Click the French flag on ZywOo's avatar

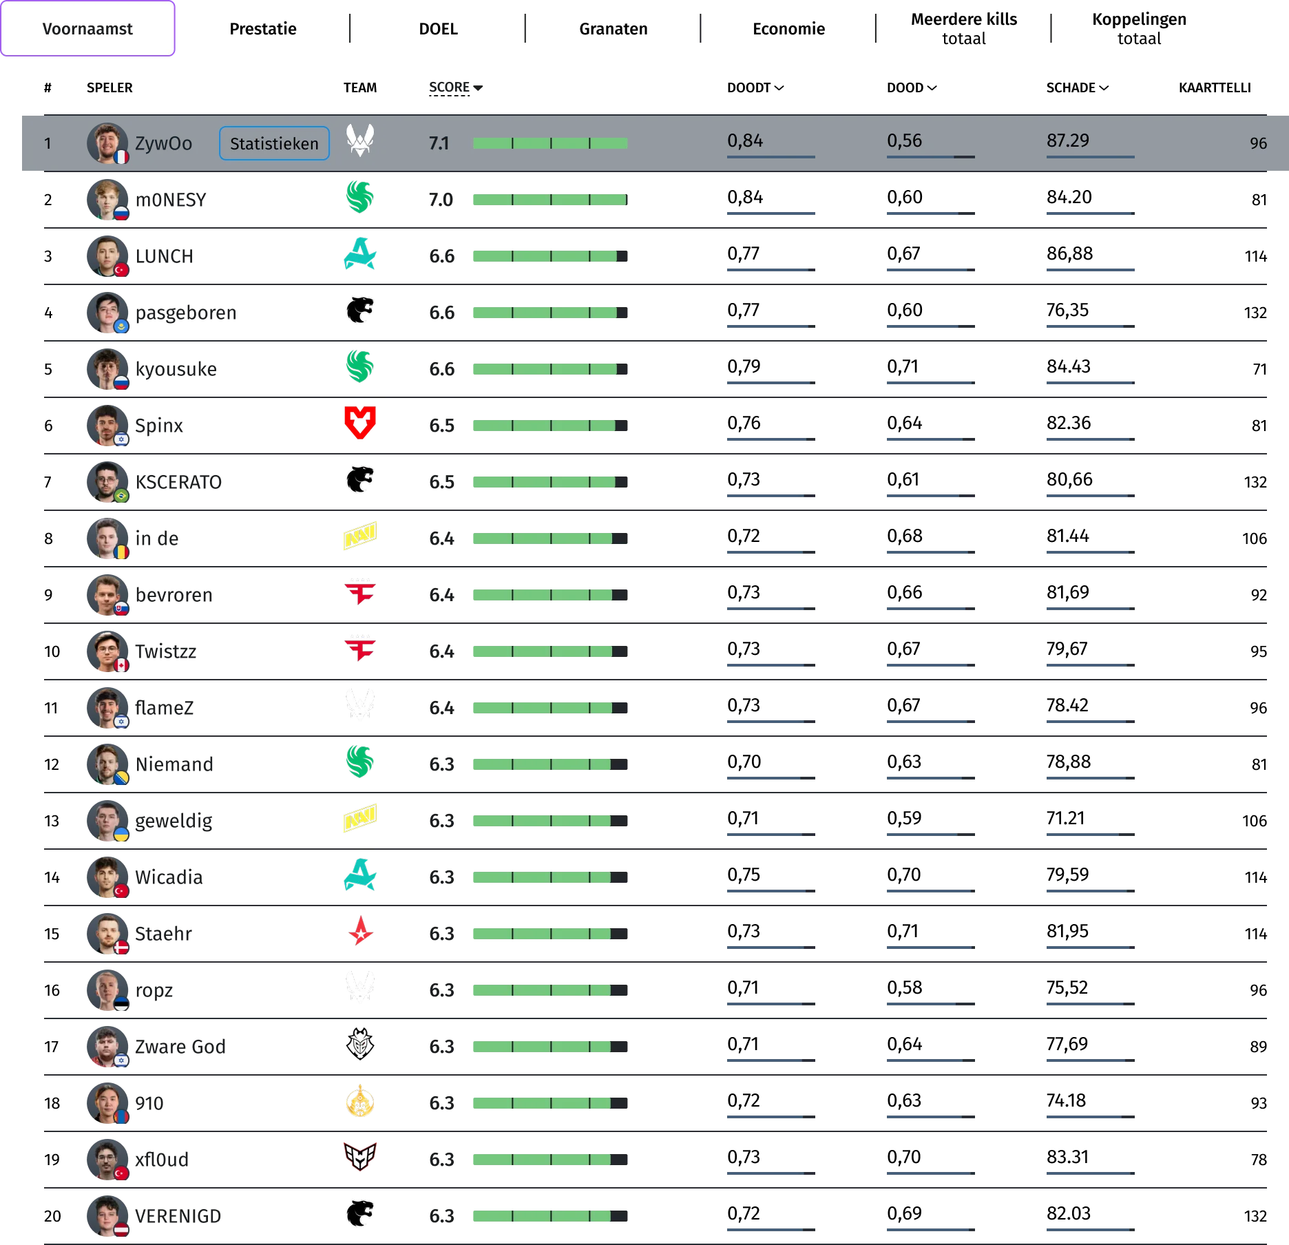point(121,158)
